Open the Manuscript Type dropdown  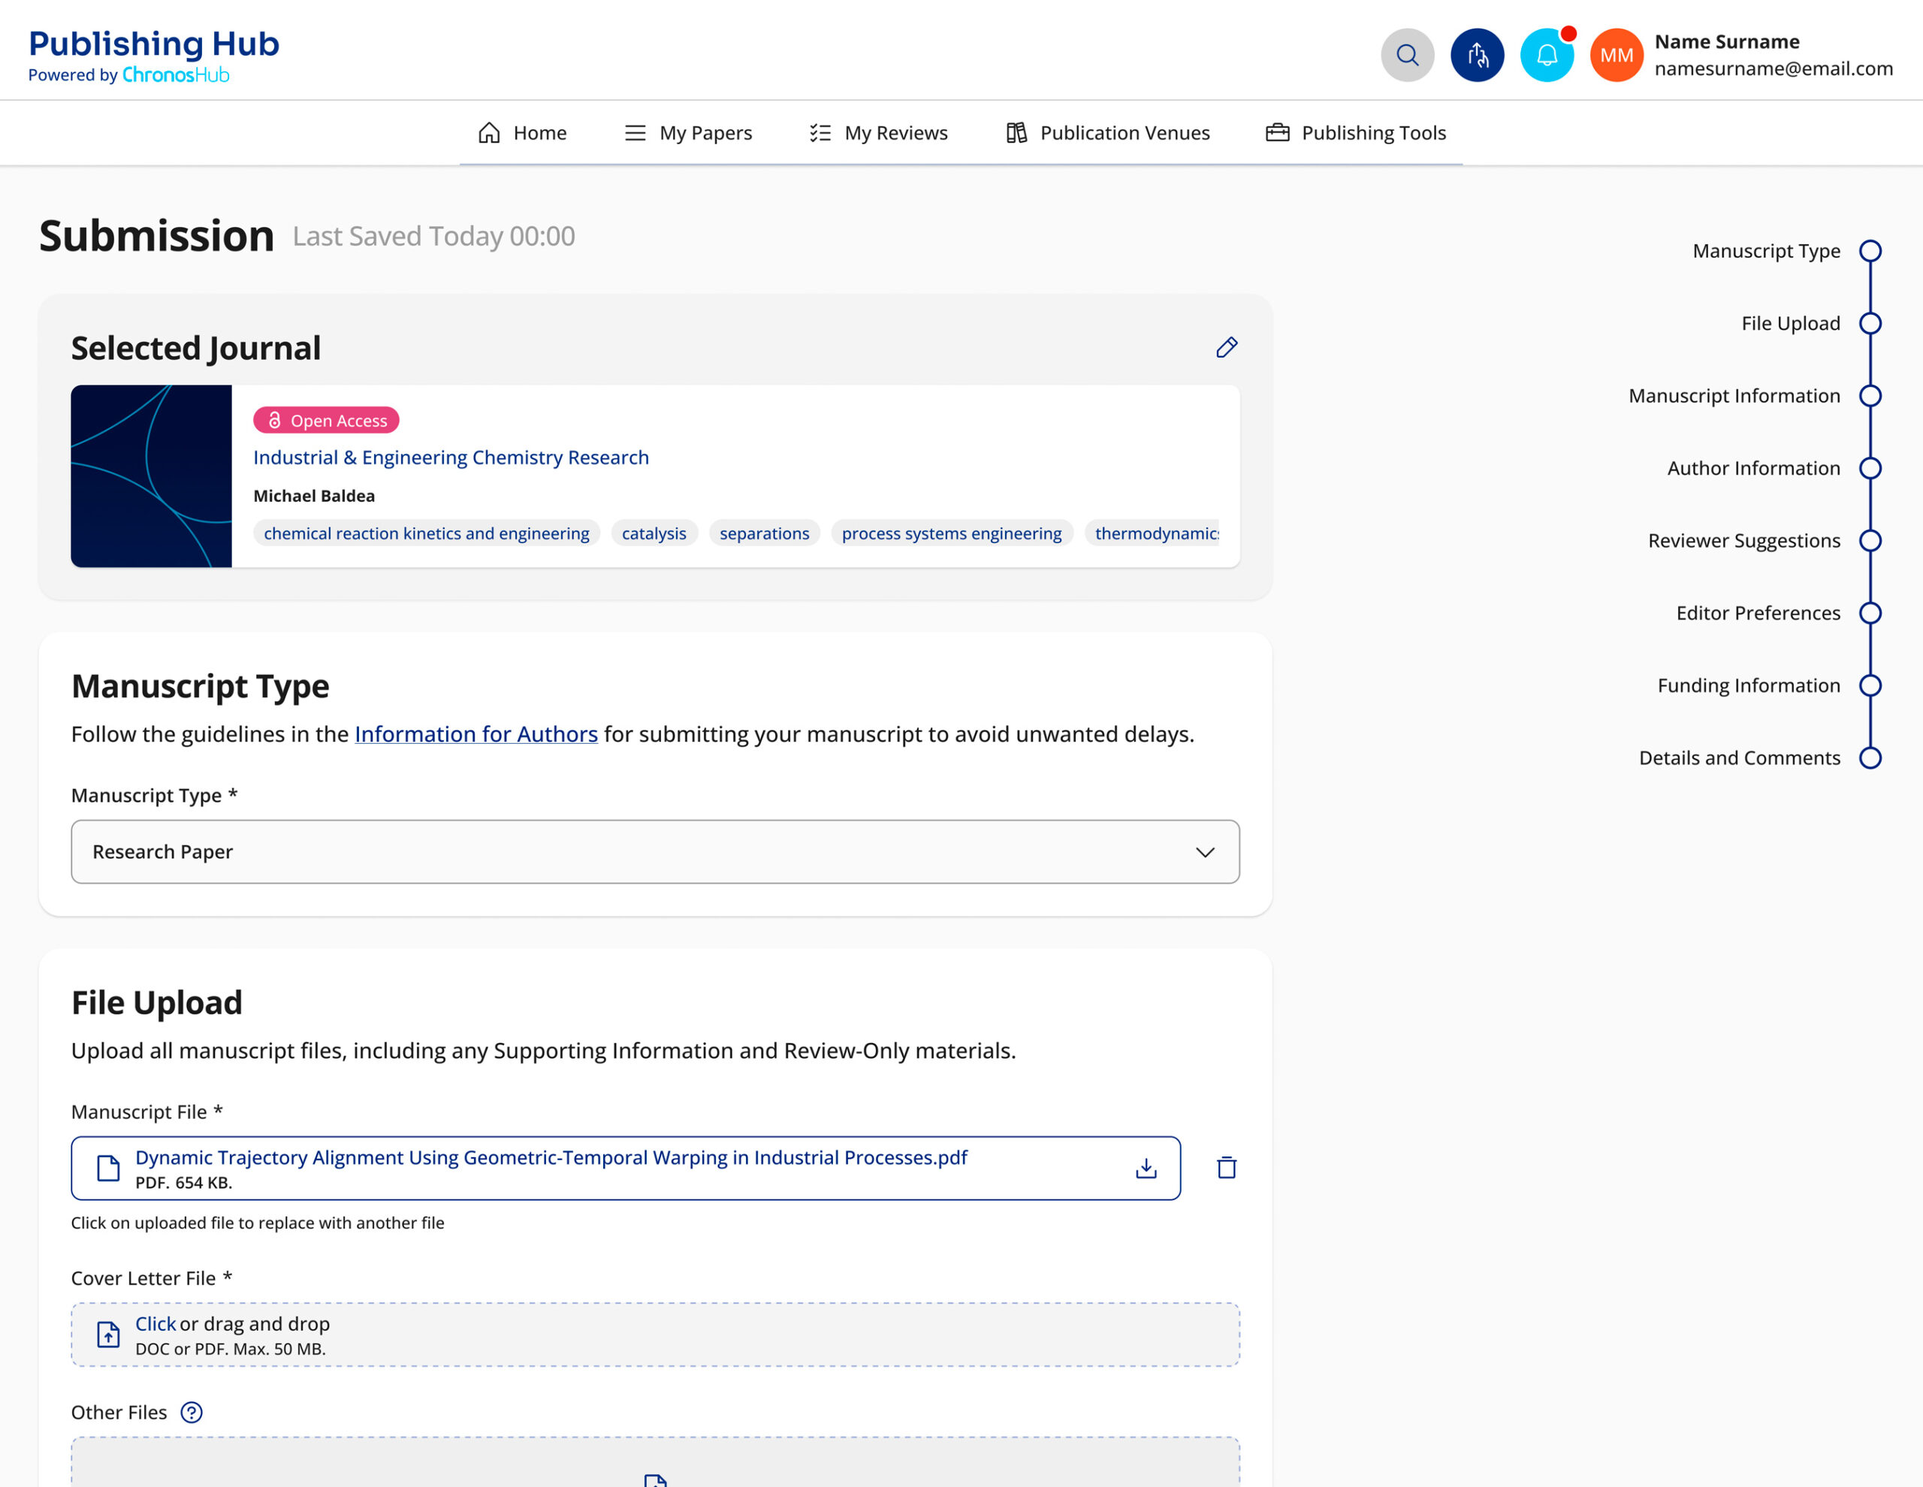pos(655,852)
